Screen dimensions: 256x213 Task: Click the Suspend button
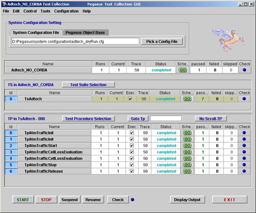69,200
